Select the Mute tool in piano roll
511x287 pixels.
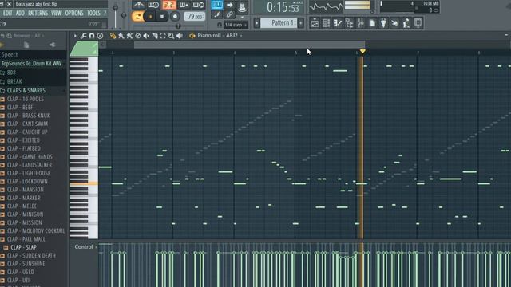coord(146,36)
